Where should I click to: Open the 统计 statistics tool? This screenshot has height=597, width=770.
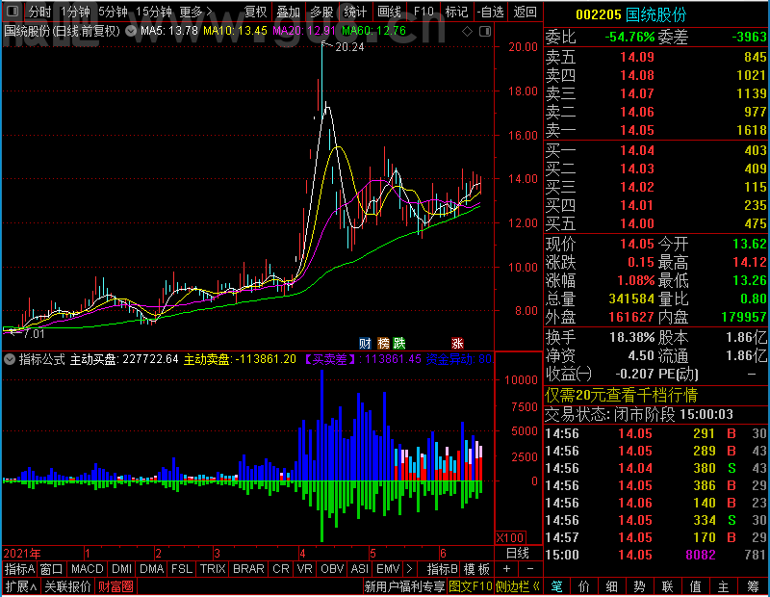355,11
